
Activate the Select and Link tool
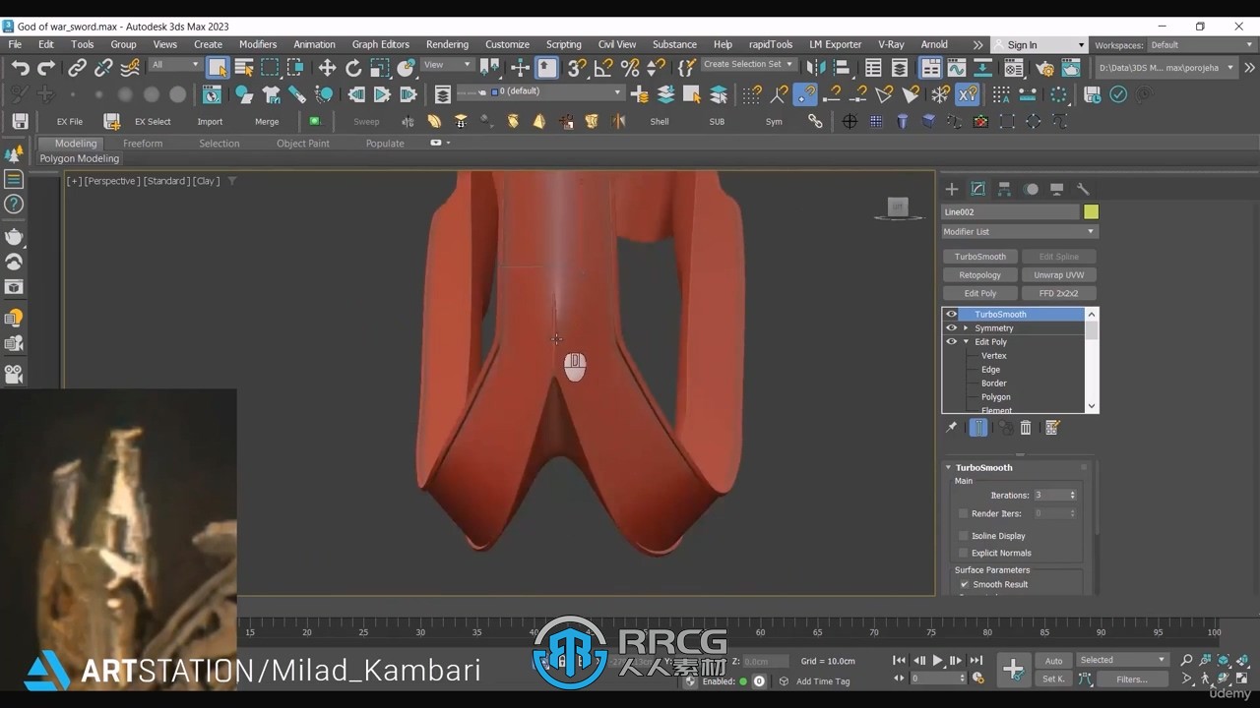[x=77, y=67]
